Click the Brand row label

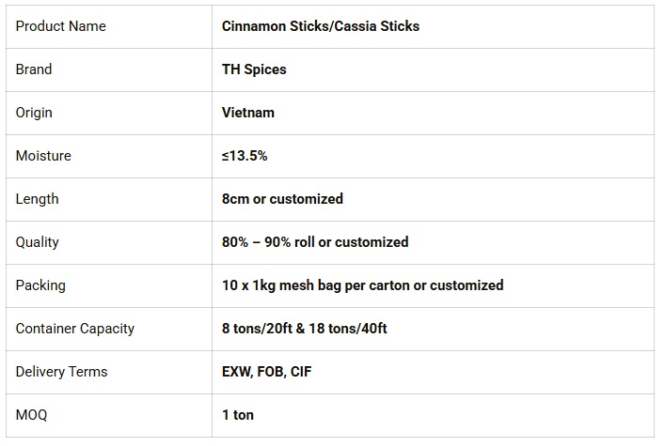pyautogui.click(x=34, y=69)
